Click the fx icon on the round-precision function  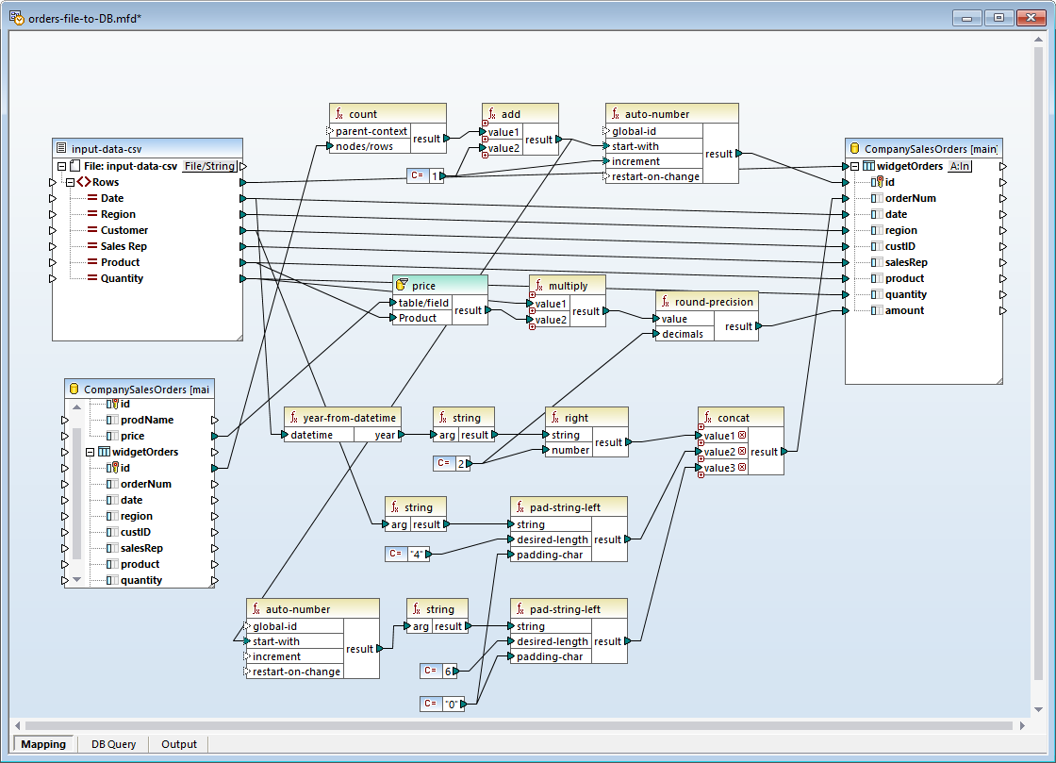pyautogui.click(x=666, y=302)
